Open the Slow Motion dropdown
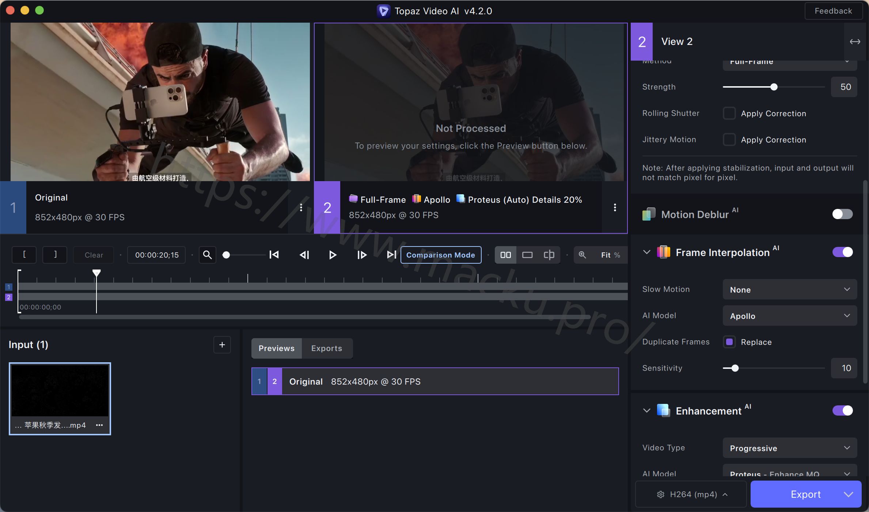The image size is (869, 512). (790, 290)
